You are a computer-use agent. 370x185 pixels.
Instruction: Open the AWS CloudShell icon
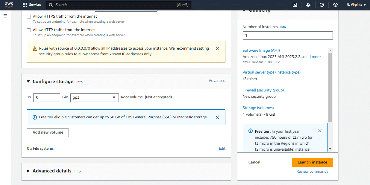(x=295, y=5)
